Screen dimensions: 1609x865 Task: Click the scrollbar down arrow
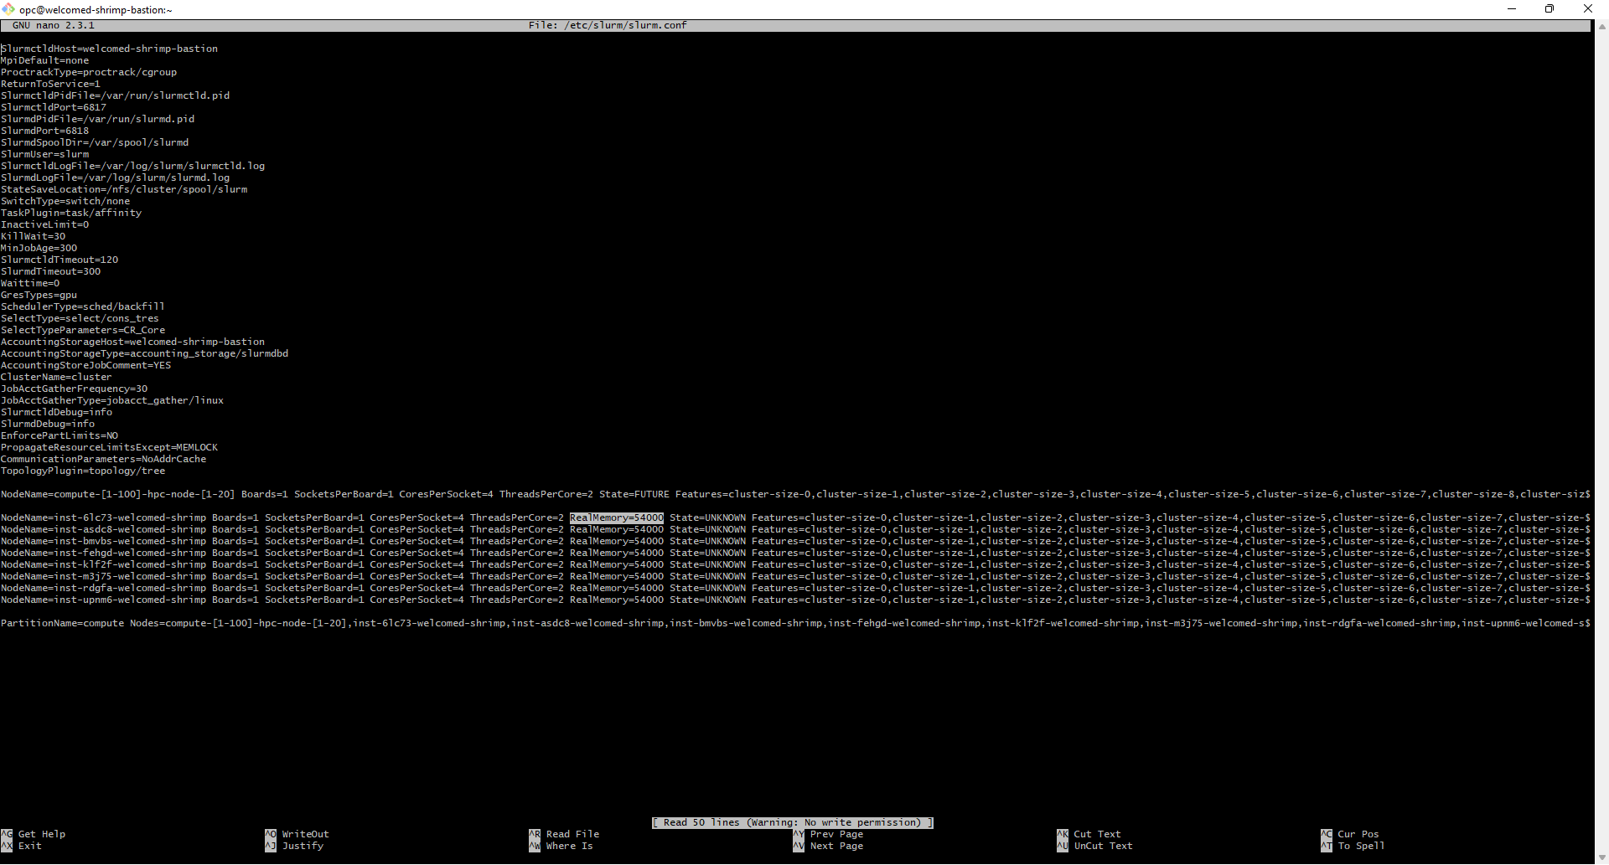1601,857
